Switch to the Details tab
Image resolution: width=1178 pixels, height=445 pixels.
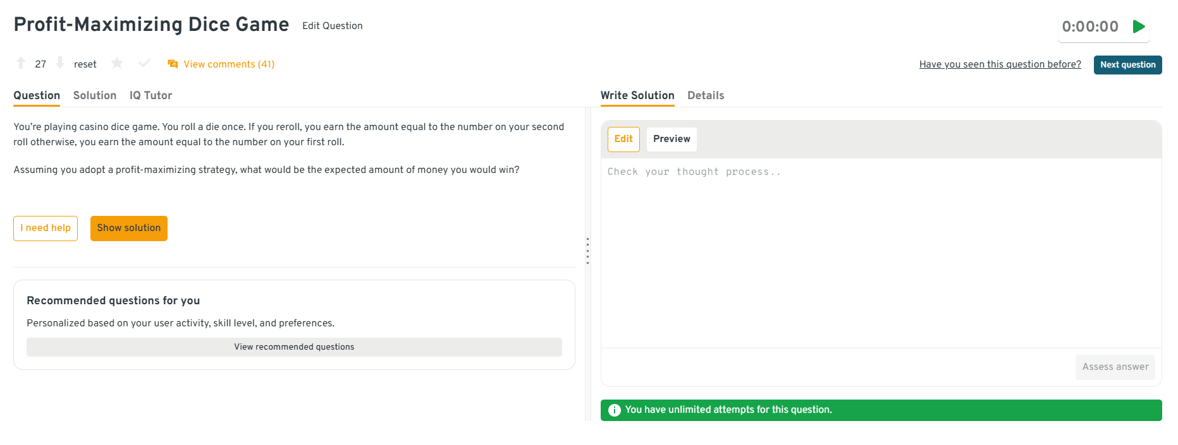coord(706,95)
